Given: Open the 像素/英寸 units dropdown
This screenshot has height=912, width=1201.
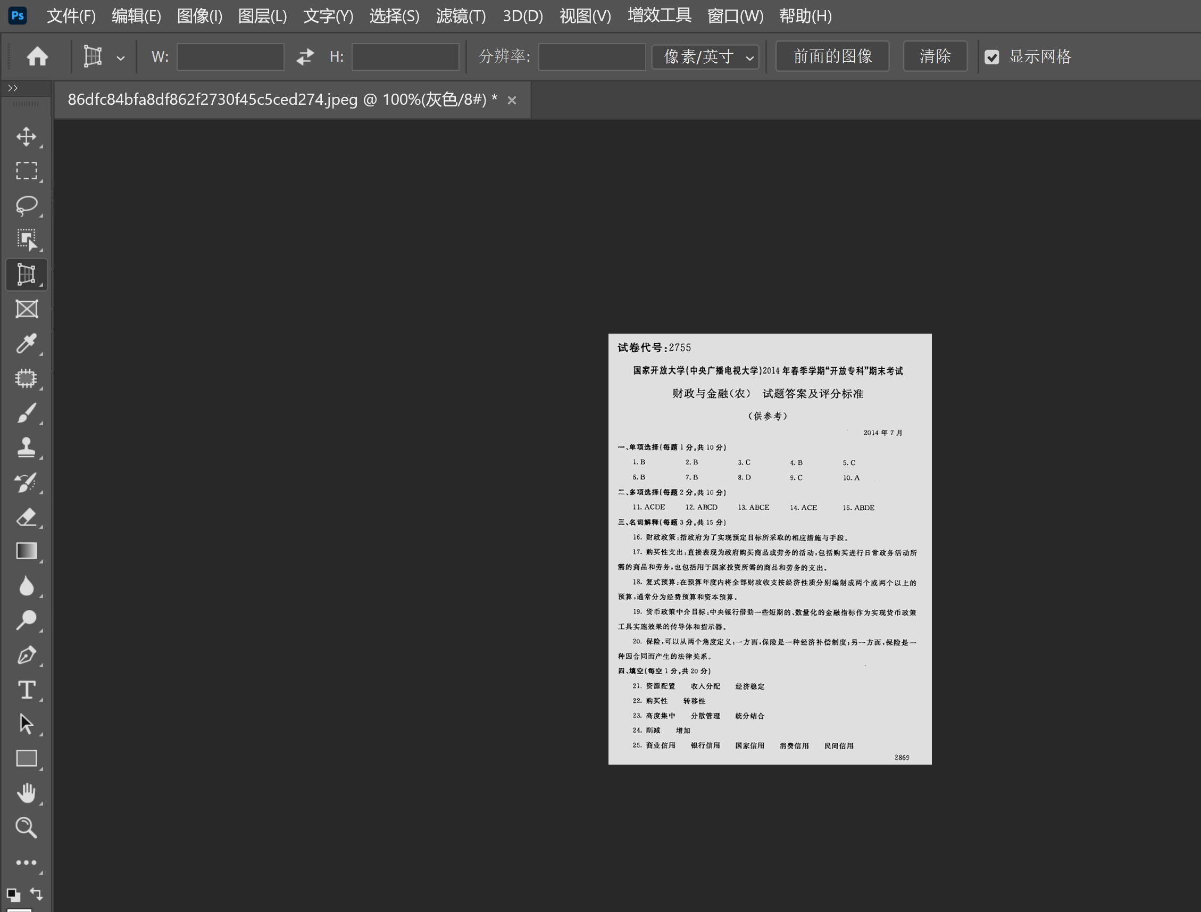Looking at the screenshot, I should (x=705, y=56).
